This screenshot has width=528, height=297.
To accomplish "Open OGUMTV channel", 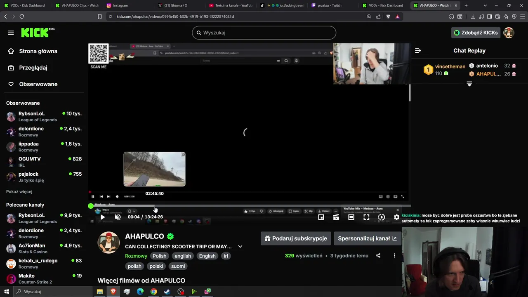I will coord(44,162).
